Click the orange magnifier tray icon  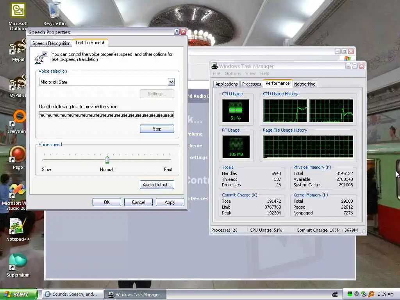click(371, 294)
